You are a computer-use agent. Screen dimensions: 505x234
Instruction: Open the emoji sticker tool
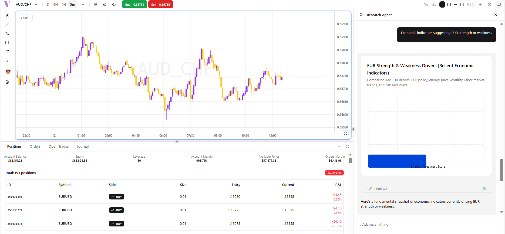tap(8, 72)
